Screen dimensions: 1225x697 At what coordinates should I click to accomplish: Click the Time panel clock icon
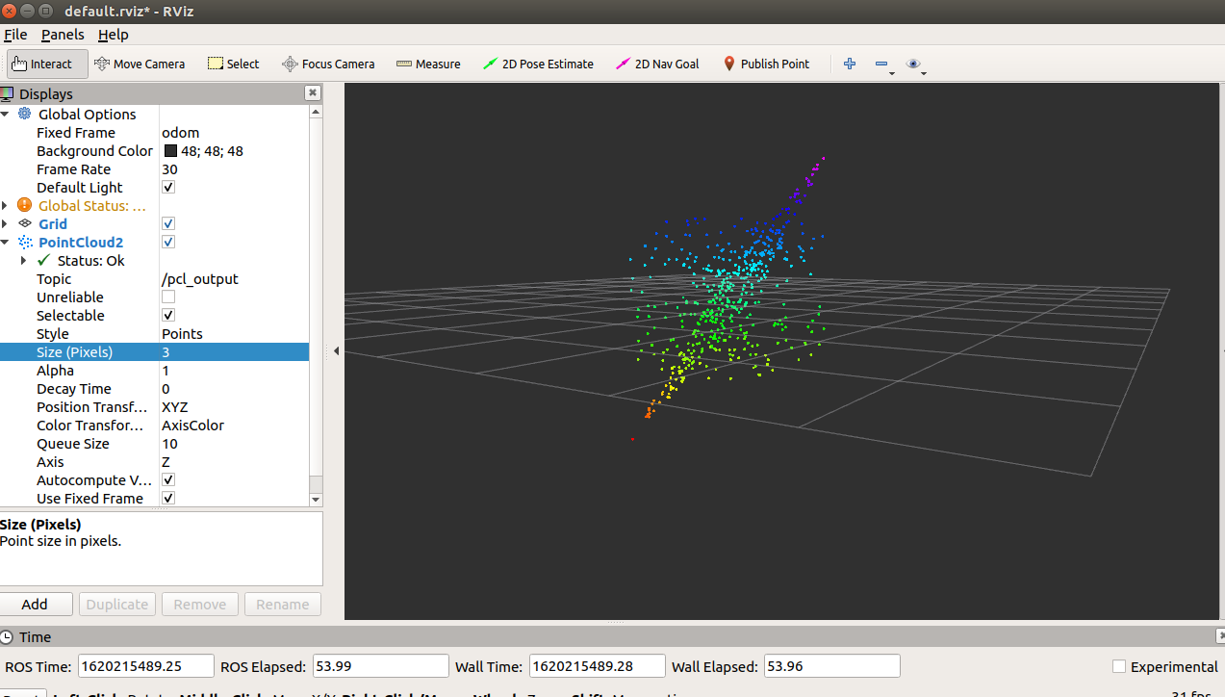click(8, 637)
